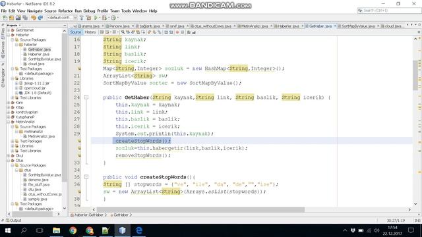Screen dimensions: 422x237
Task: Collapse the createStopWords code fold at line 35
Action: click(x=86, y=177)
